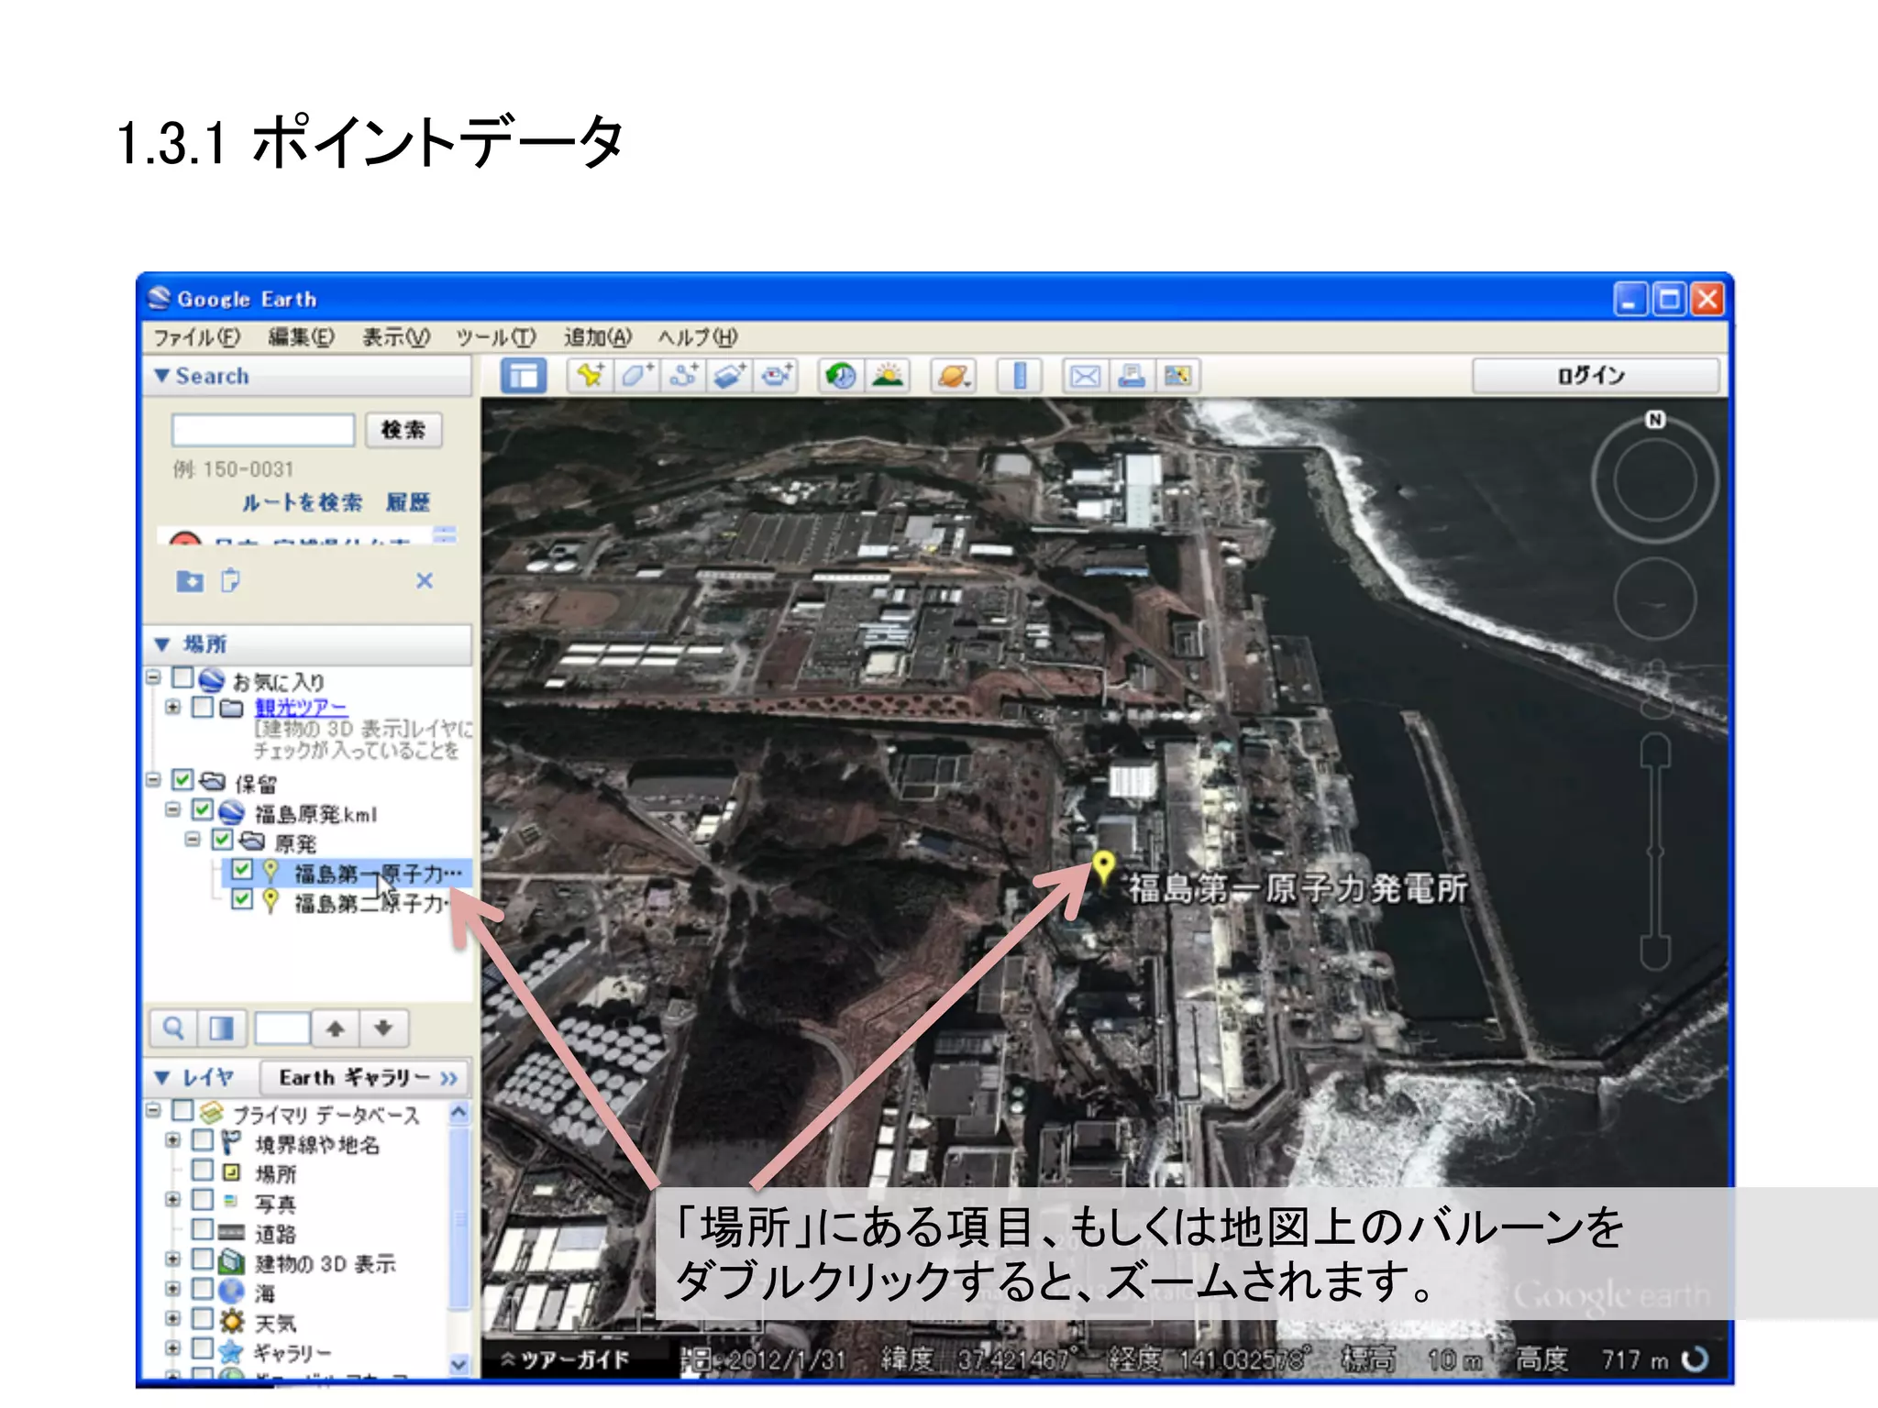Collapse the レイヤ panel triangle

point(162,1077)
